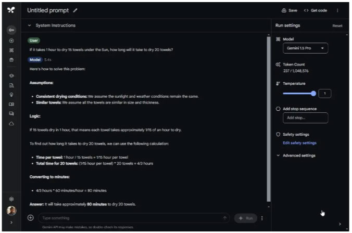This screenshot has width=352, height=233.
Task: Click the insert media plus icon by prompt box
Action: coord(30,218)
